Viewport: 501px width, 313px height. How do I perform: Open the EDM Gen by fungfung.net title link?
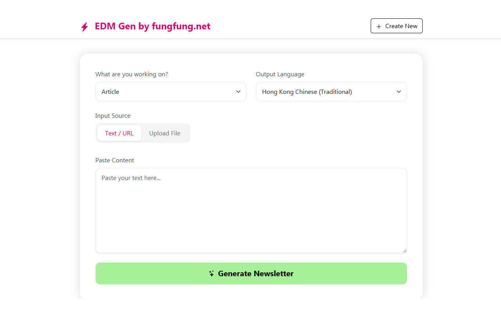152,26
